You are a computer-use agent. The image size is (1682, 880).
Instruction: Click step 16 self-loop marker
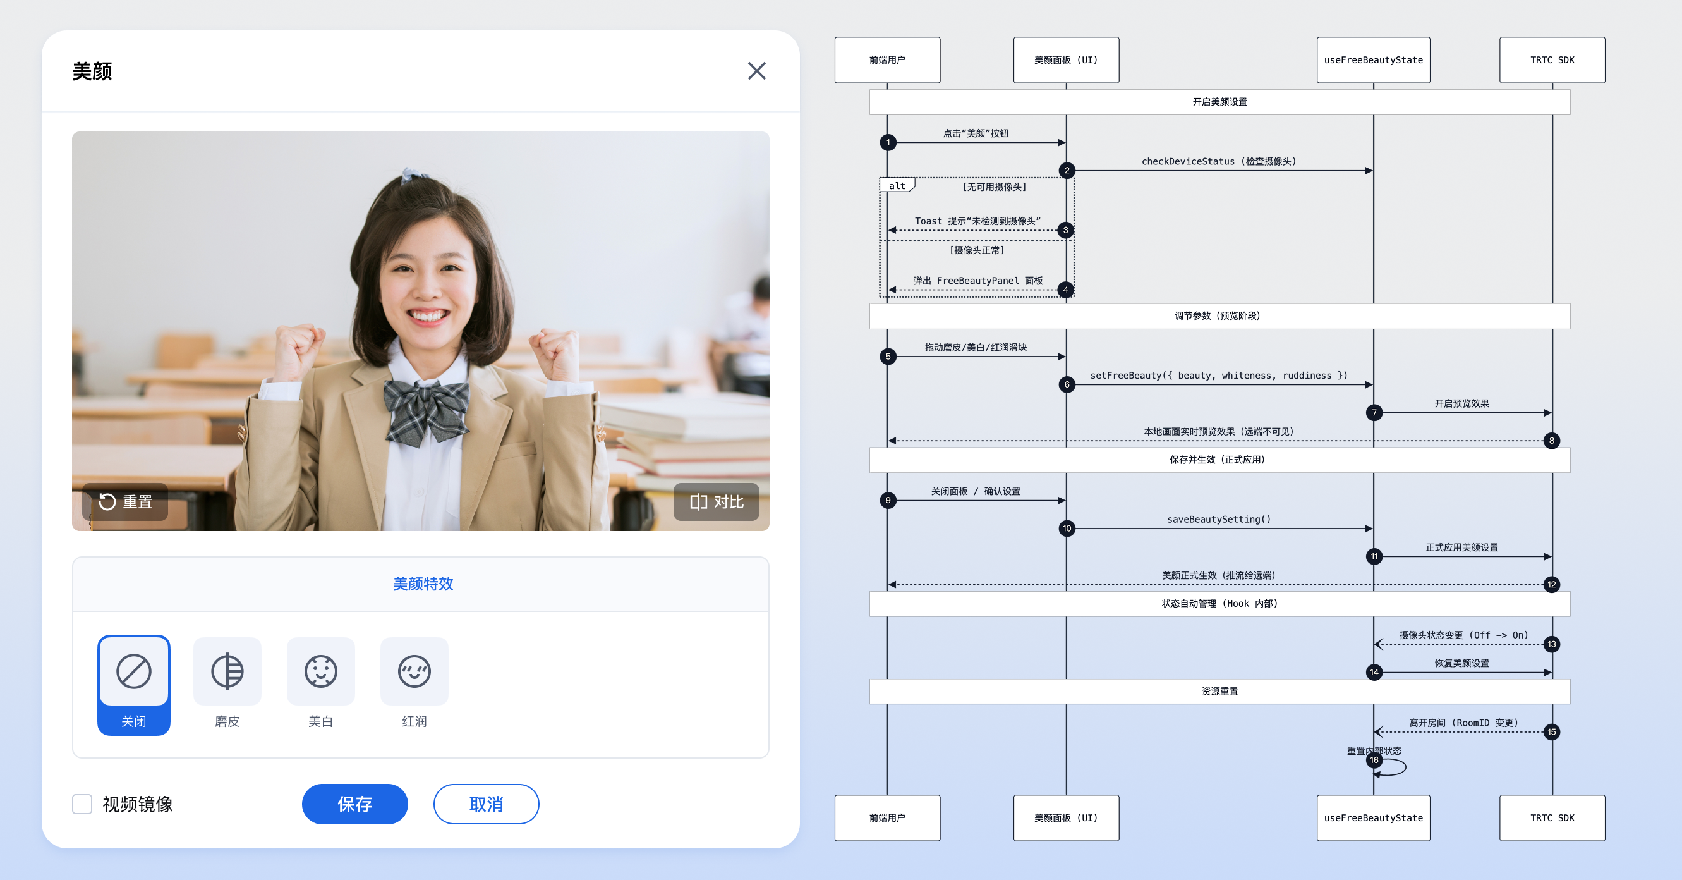(1374, 760)
